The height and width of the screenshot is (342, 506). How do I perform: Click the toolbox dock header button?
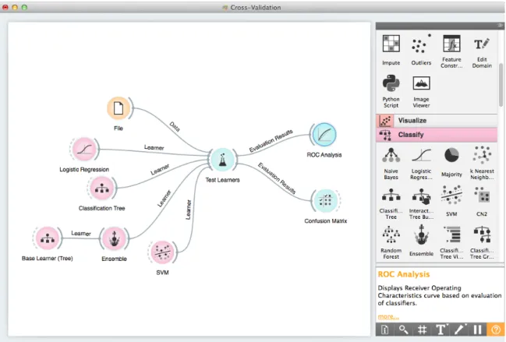tap(501, 26)
